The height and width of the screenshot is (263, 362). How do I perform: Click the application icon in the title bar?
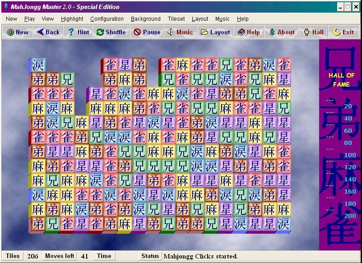point(6,6)
